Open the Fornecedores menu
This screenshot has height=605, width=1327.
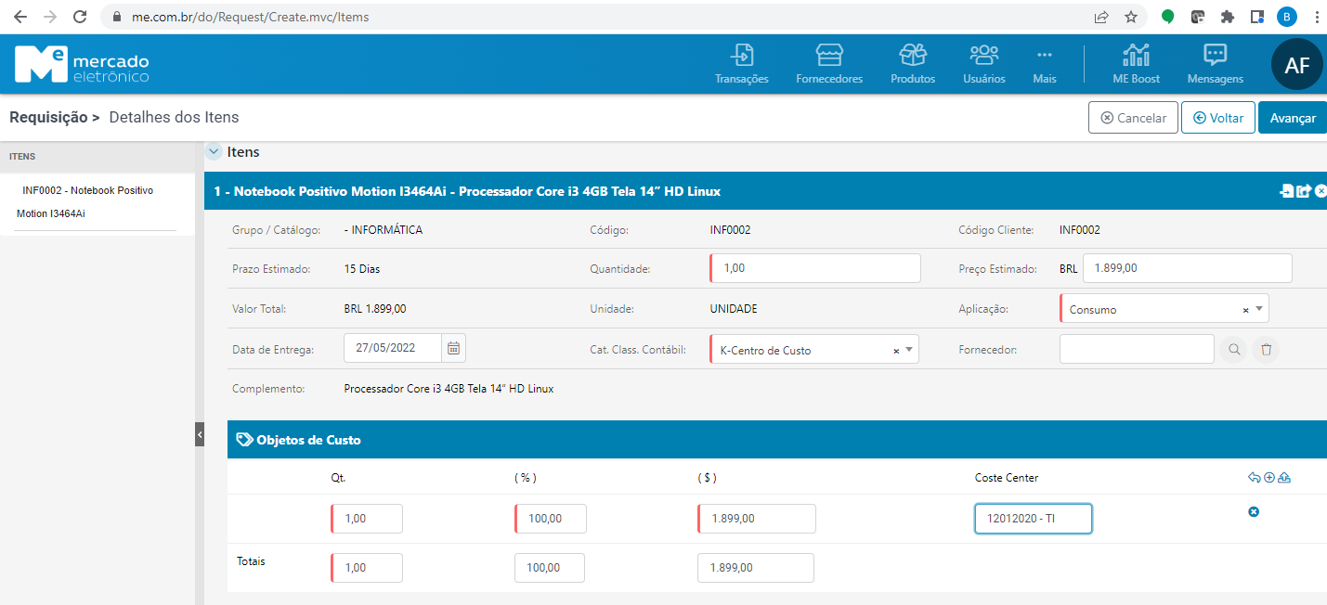click(x=829, y=64)
